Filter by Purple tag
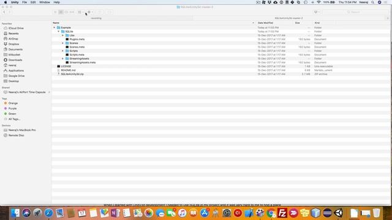Viewport: 392px width, 220px height. pos(12,109)
